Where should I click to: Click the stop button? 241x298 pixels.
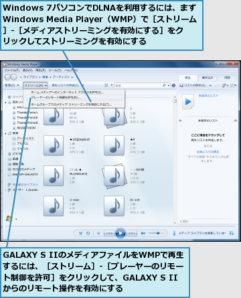(98, 233)
